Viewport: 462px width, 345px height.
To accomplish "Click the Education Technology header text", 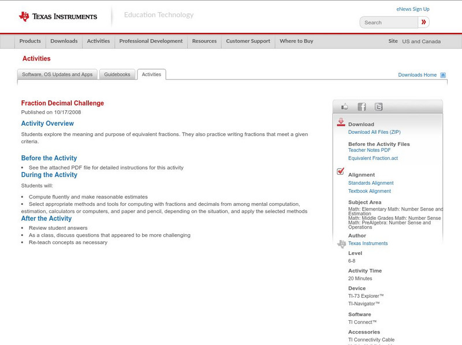I will click(159, 15).
